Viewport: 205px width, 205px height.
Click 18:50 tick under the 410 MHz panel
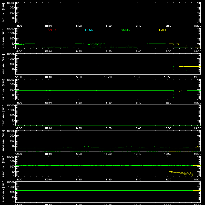click(168, 52)
